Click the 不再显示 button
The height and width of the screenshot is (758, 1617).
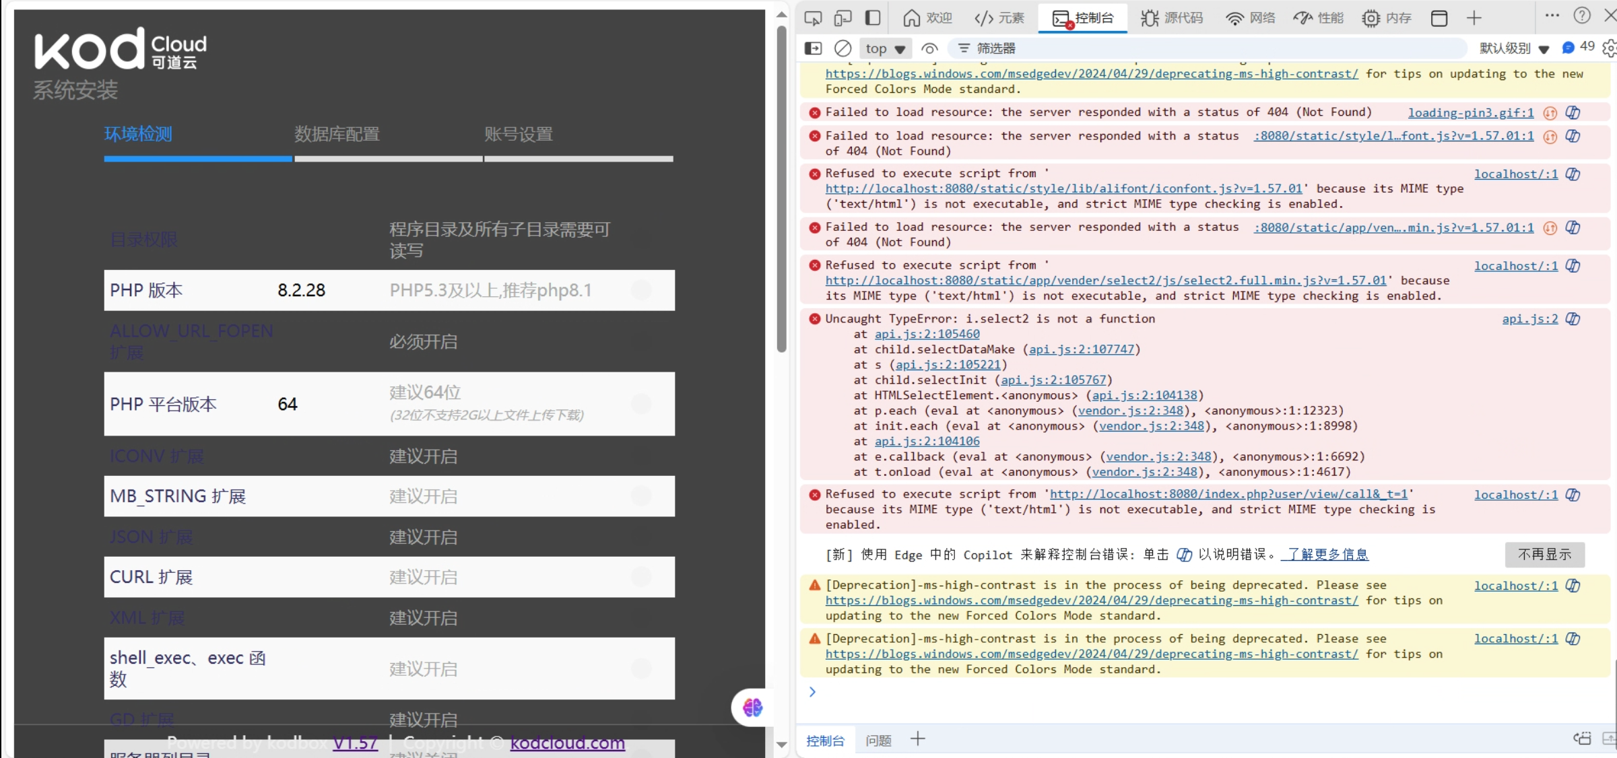point(1545,554)
